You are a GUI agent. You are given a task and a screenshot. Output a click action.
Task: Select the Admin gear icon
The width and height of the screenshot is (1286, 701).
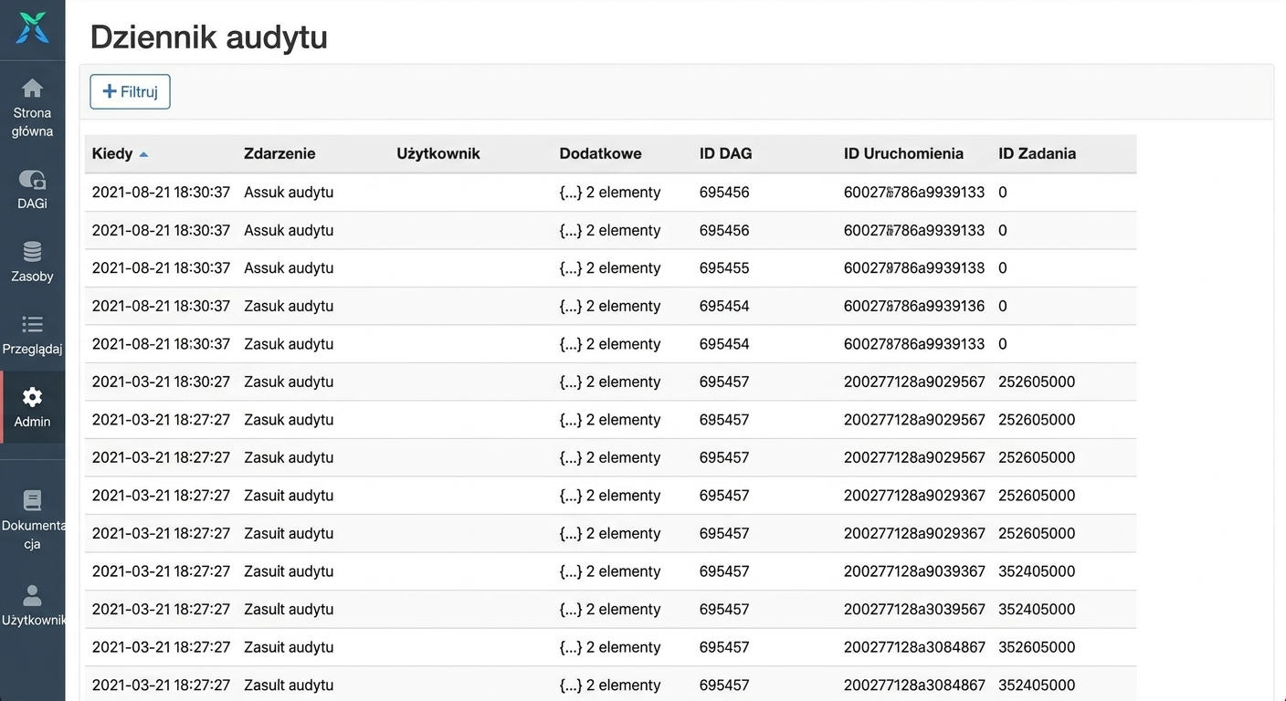click(x=32, y=397)
